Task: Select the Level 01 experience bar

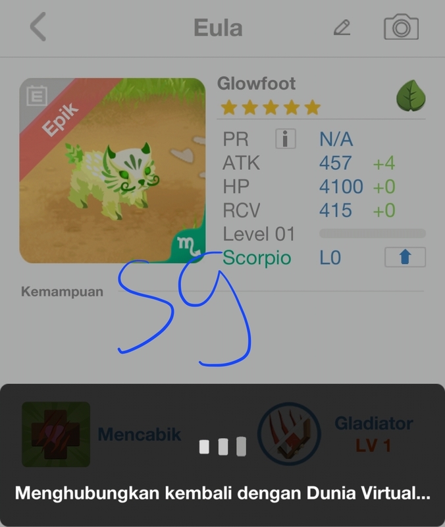Action: pyautogui.click(x=373, y=233)
